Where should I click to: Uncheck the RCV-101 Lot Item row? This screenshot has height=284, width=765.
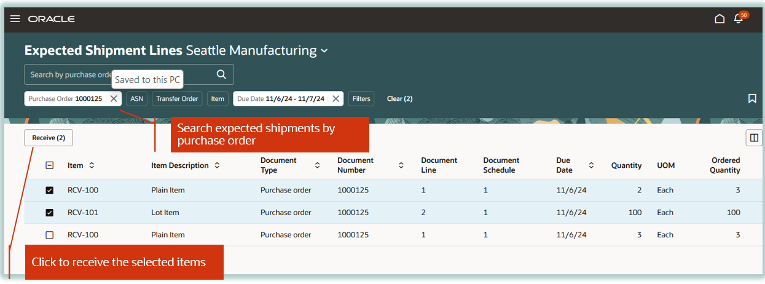point(50,213)
